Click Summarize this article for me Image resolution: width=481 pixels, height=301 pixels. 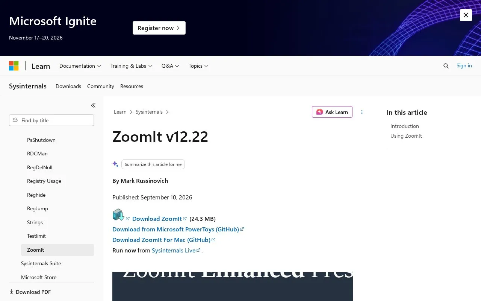pyautogui.click(x=153, y=164)
